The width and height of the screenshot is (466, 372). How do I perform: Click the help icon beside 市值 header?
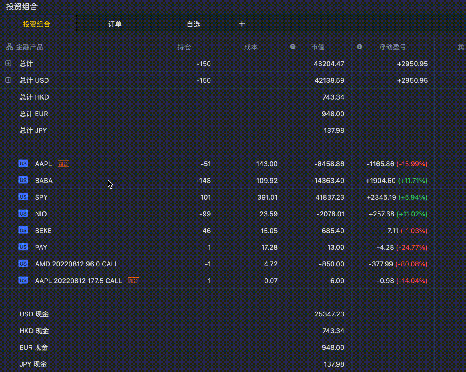click(293, 47)
